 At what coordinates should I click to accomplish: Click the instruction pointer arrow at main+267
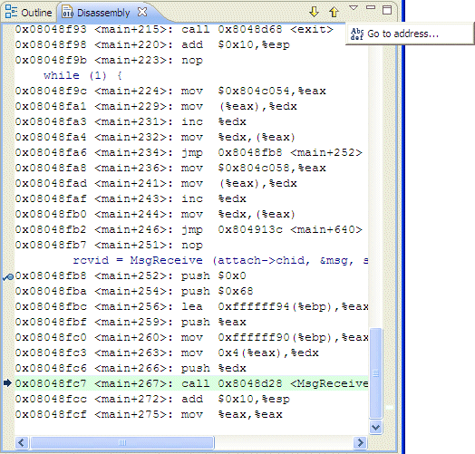tap(7, 383)
